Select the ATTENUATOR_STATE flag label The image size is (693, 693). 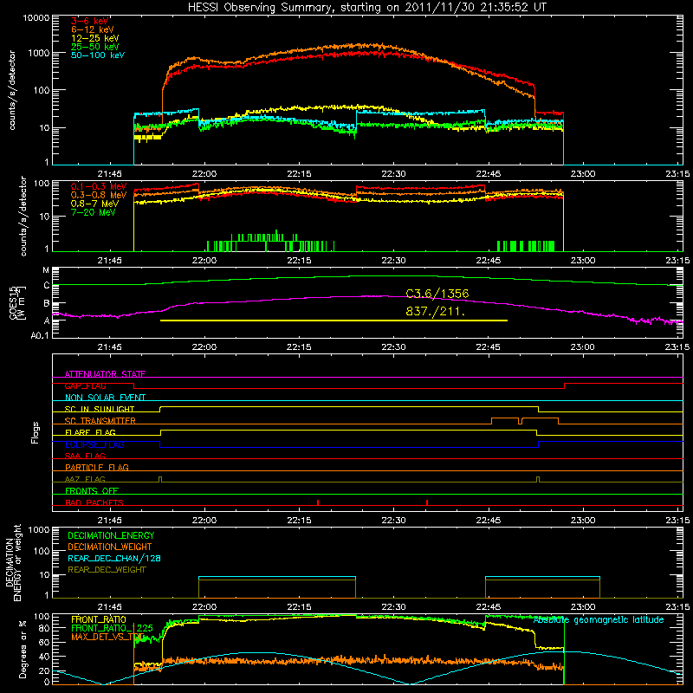105,374
